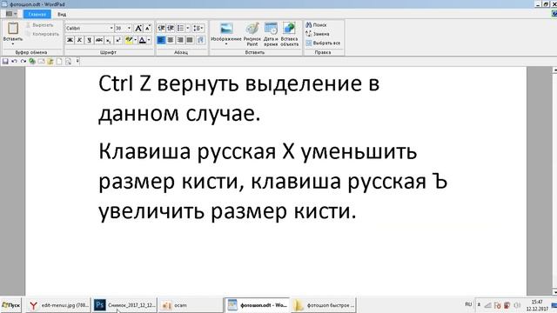This screenshot has height=313, width=557.
Task: Apply the yellow text highlight color
Action: pyautogui.click(x=129, y=40)
